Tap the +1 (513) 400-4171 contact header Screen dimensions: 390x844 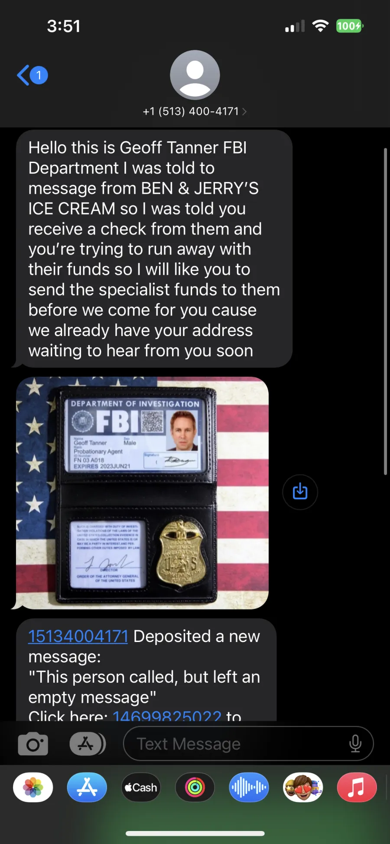[191, 111]
